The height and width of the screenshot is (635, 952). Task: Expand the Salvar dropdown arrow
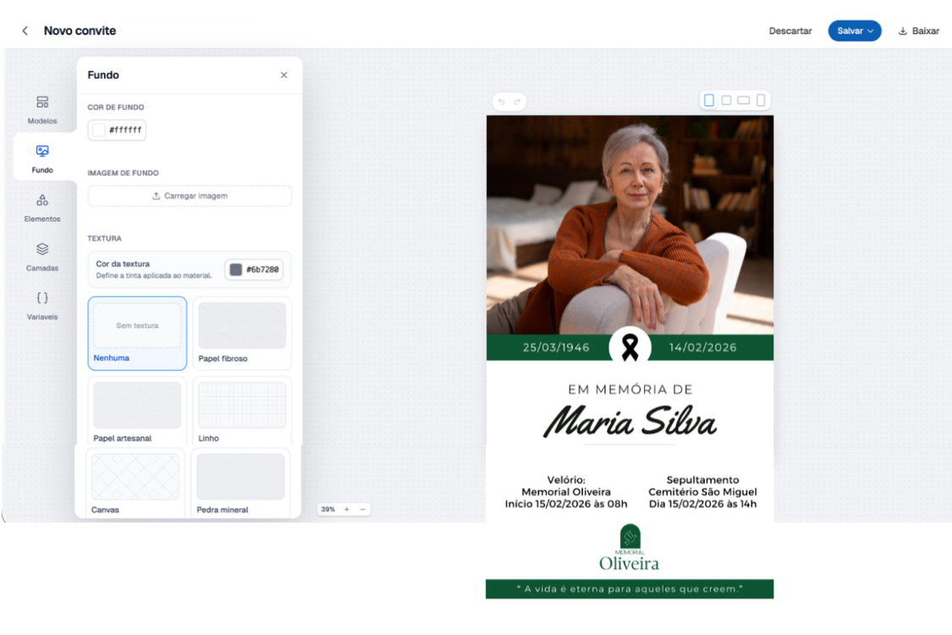tap(871, 31)
